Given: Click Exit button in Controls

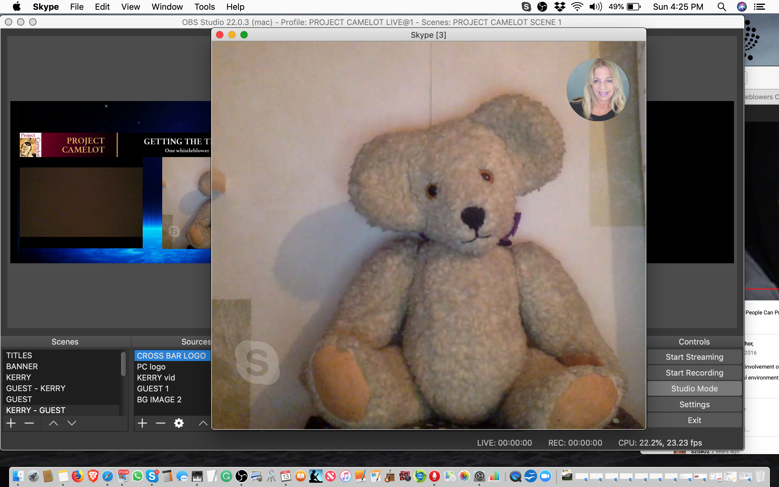Looking at the screenshot, I should (694, 420).
